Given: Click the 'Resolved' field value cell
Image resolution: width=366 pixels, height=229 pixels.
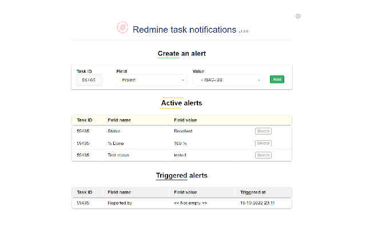Looking at the screenshot, I should [x=183, y=131].
